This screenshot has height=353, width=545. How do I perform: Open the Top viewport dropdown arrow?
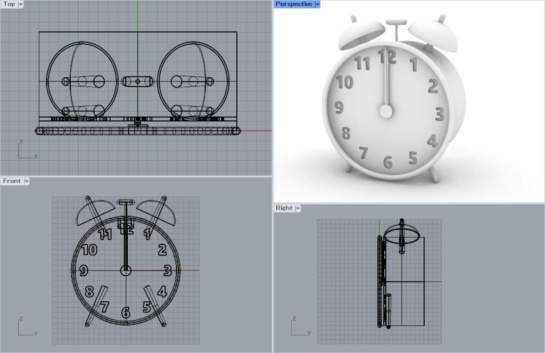(21, 4)
